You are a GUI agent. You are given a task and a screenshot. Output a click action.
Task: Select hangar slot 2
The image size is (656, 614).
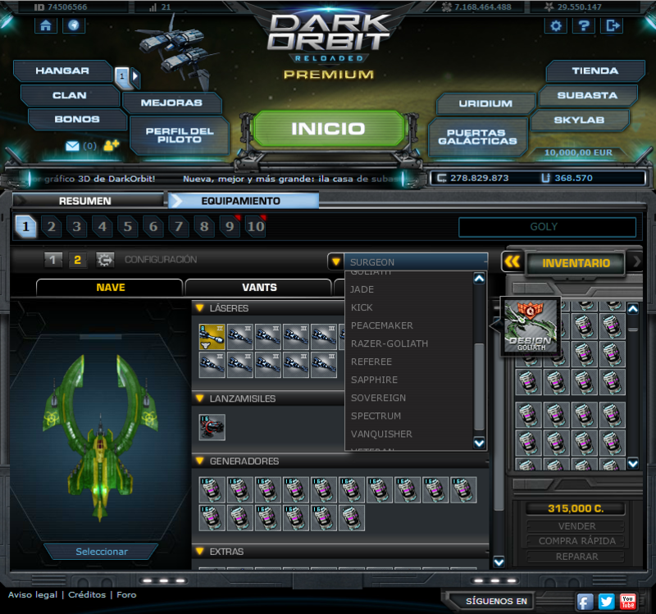(x=52, y=227)
